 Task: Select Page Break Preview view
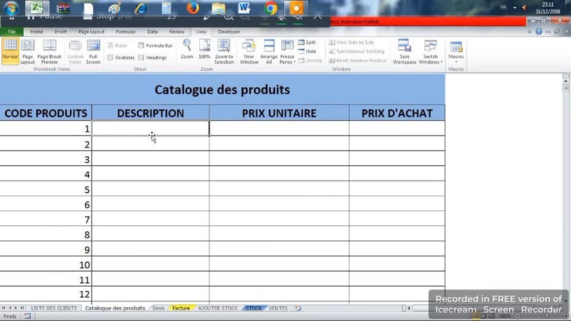click(49, 51)
